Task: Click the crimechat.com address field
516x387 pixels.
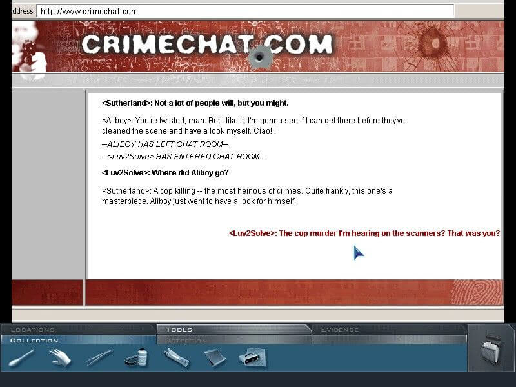Action: coord(245,11)
